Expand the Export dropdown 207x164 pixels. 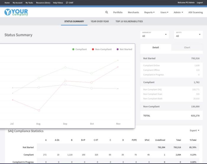tap(194, 131)
